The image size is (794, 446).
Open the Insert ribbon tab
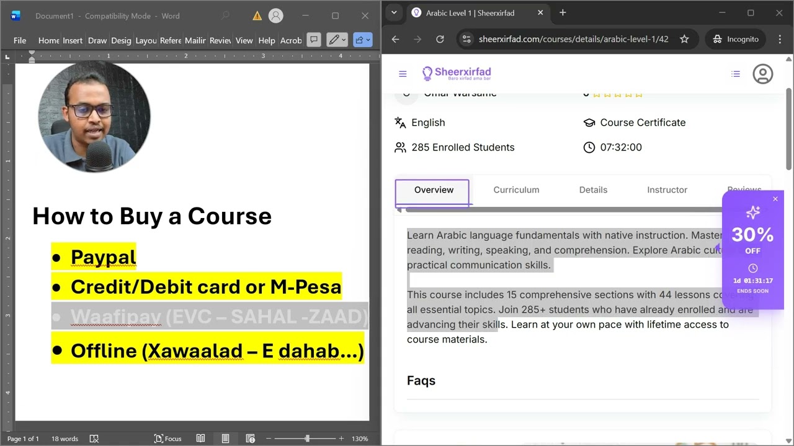click(x=73, y=40)
